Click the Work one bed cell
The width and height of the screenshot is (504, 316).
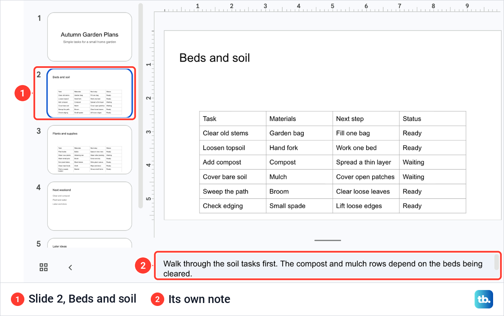coord(366,148)
